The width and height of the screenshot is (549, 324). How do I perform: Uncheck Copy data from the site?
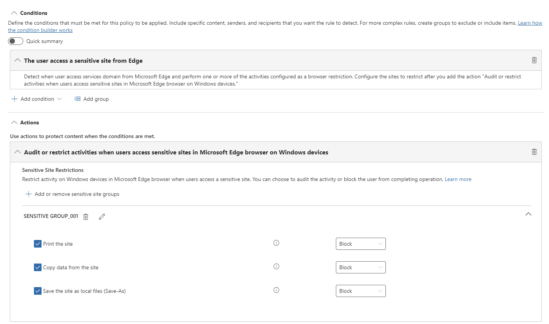tap(37, 267)
